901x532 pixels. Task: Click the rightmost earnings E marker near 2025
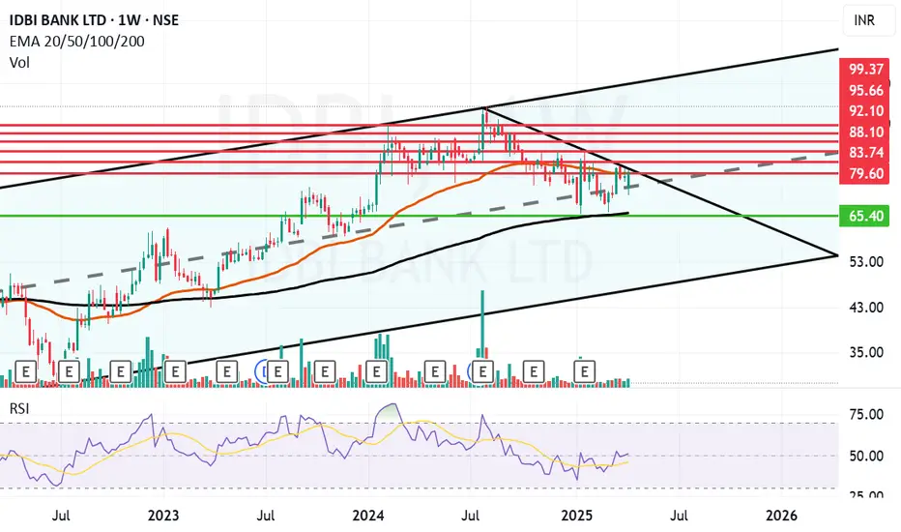point(584,372)
